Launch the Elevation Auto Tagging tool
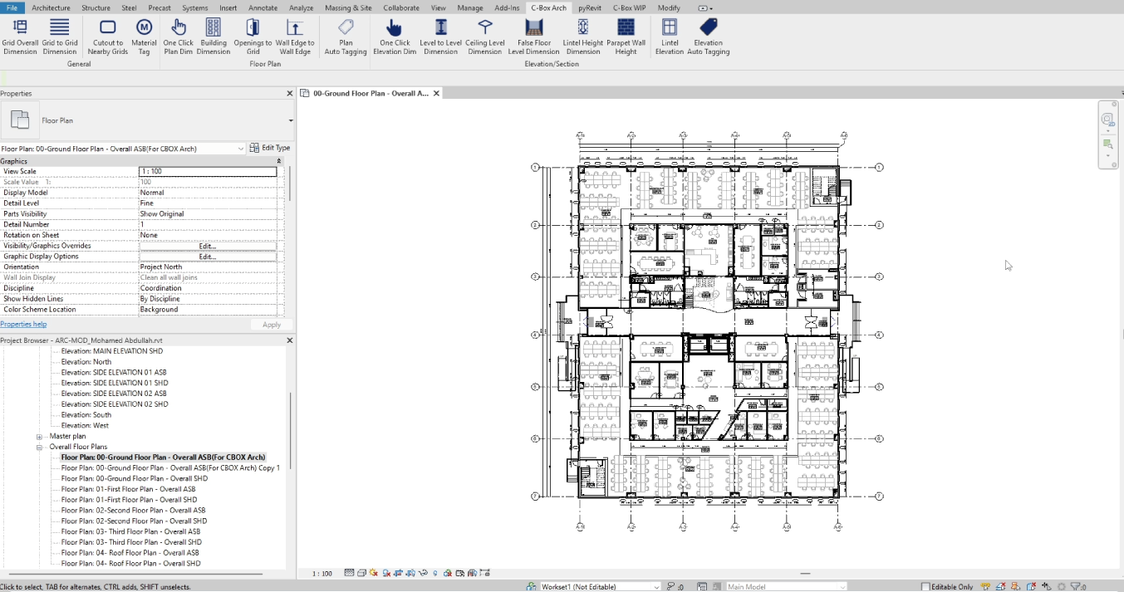Screen dimensions: 1124x592 708,37
